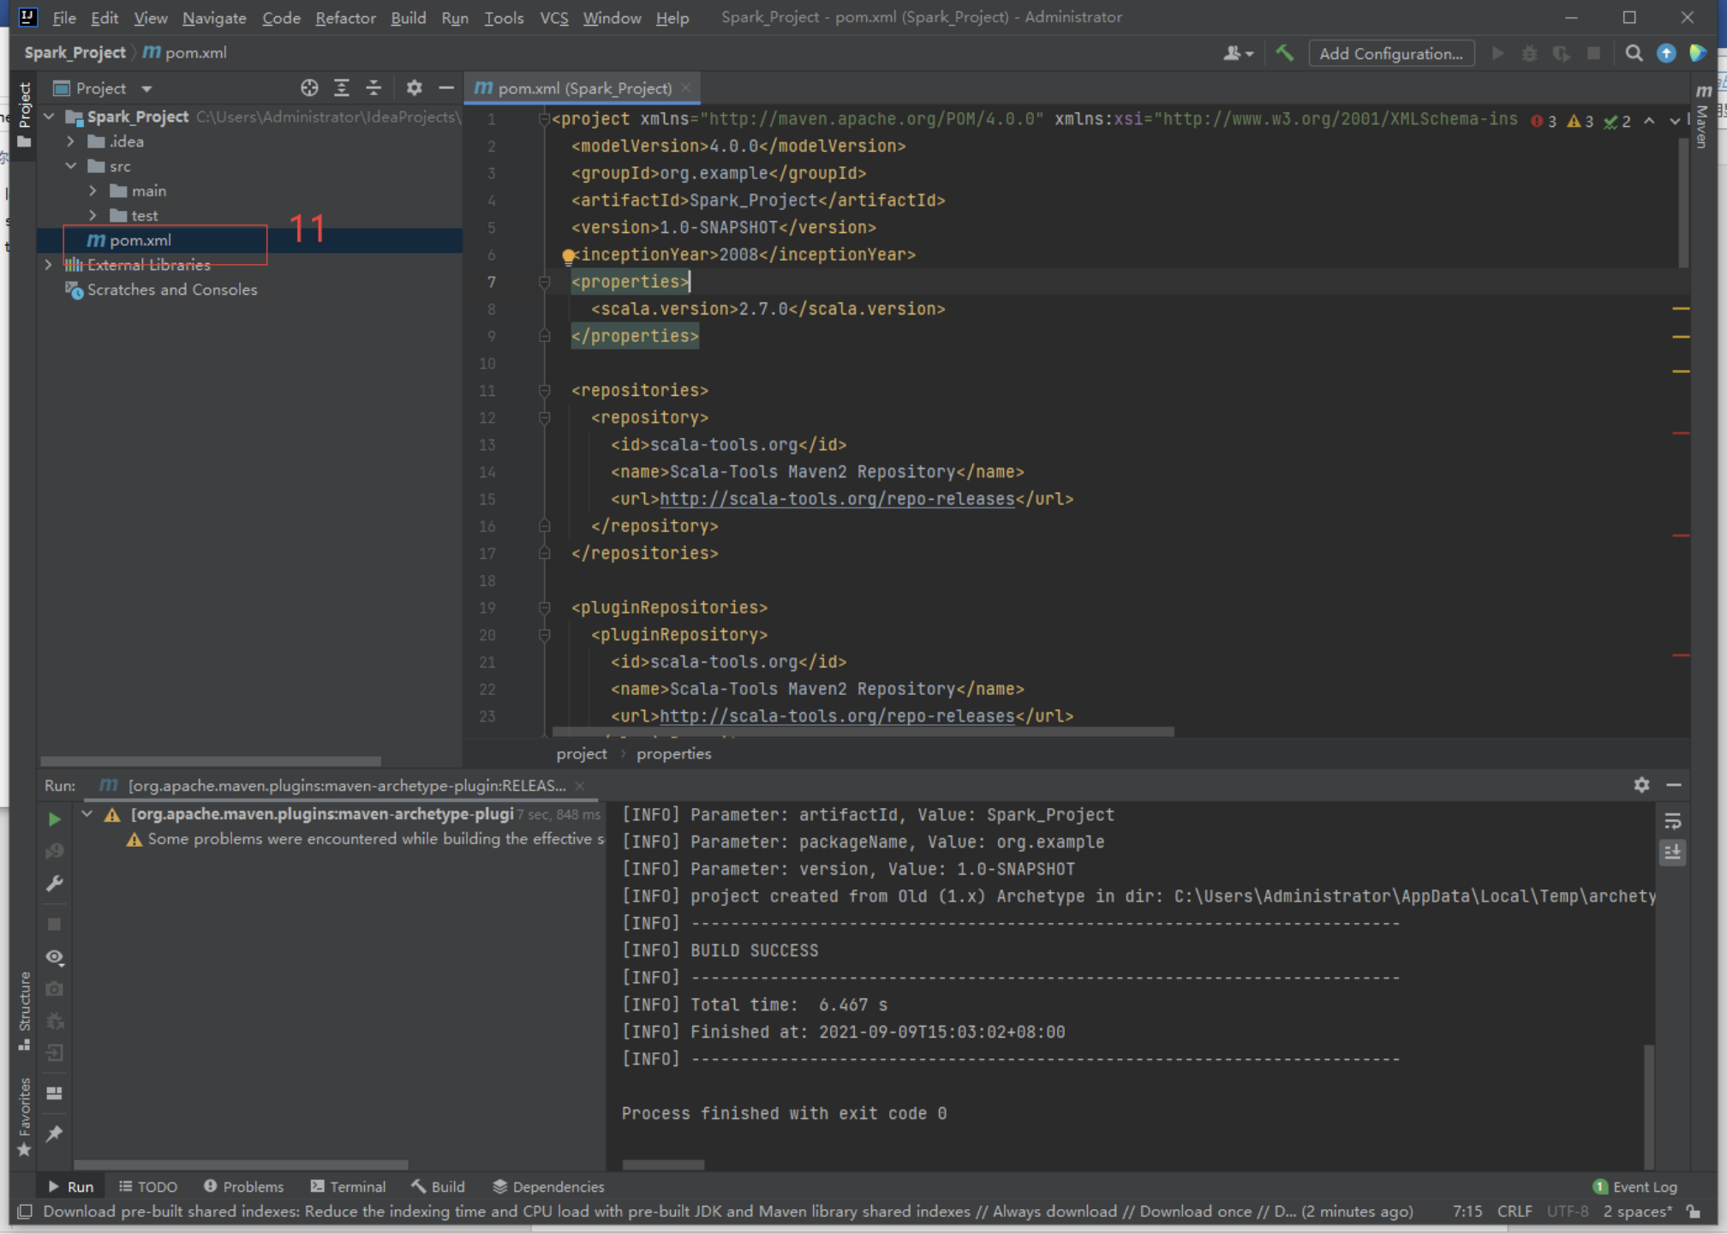The width and height of the screenshot is (1727, 1234).
Task: Collapse all in Project panel
Action: click(x=373, y=87)
